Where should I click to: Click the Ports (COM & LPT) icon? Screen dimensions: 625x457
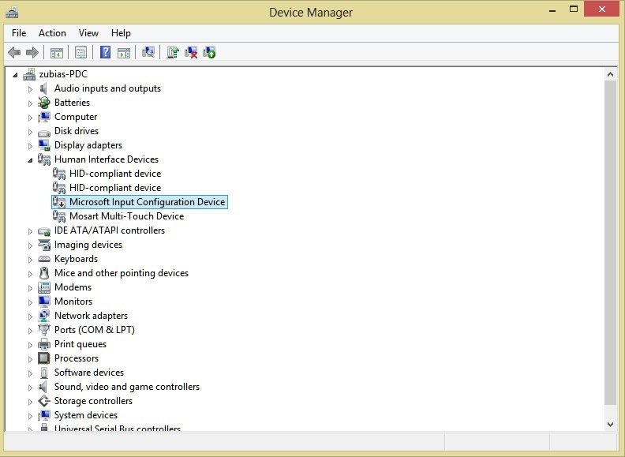coord(44,330)
